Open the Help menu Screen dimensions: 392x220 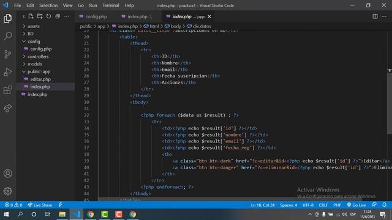(129, 5)
